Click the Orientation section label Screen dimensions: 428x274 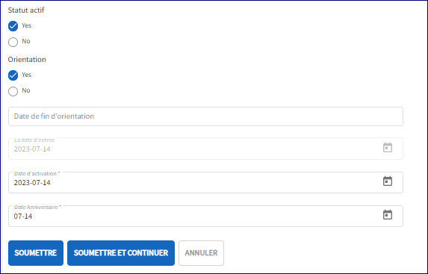pos(27,60)
